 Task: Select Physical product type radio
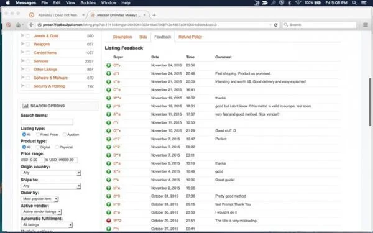point(57,147)
